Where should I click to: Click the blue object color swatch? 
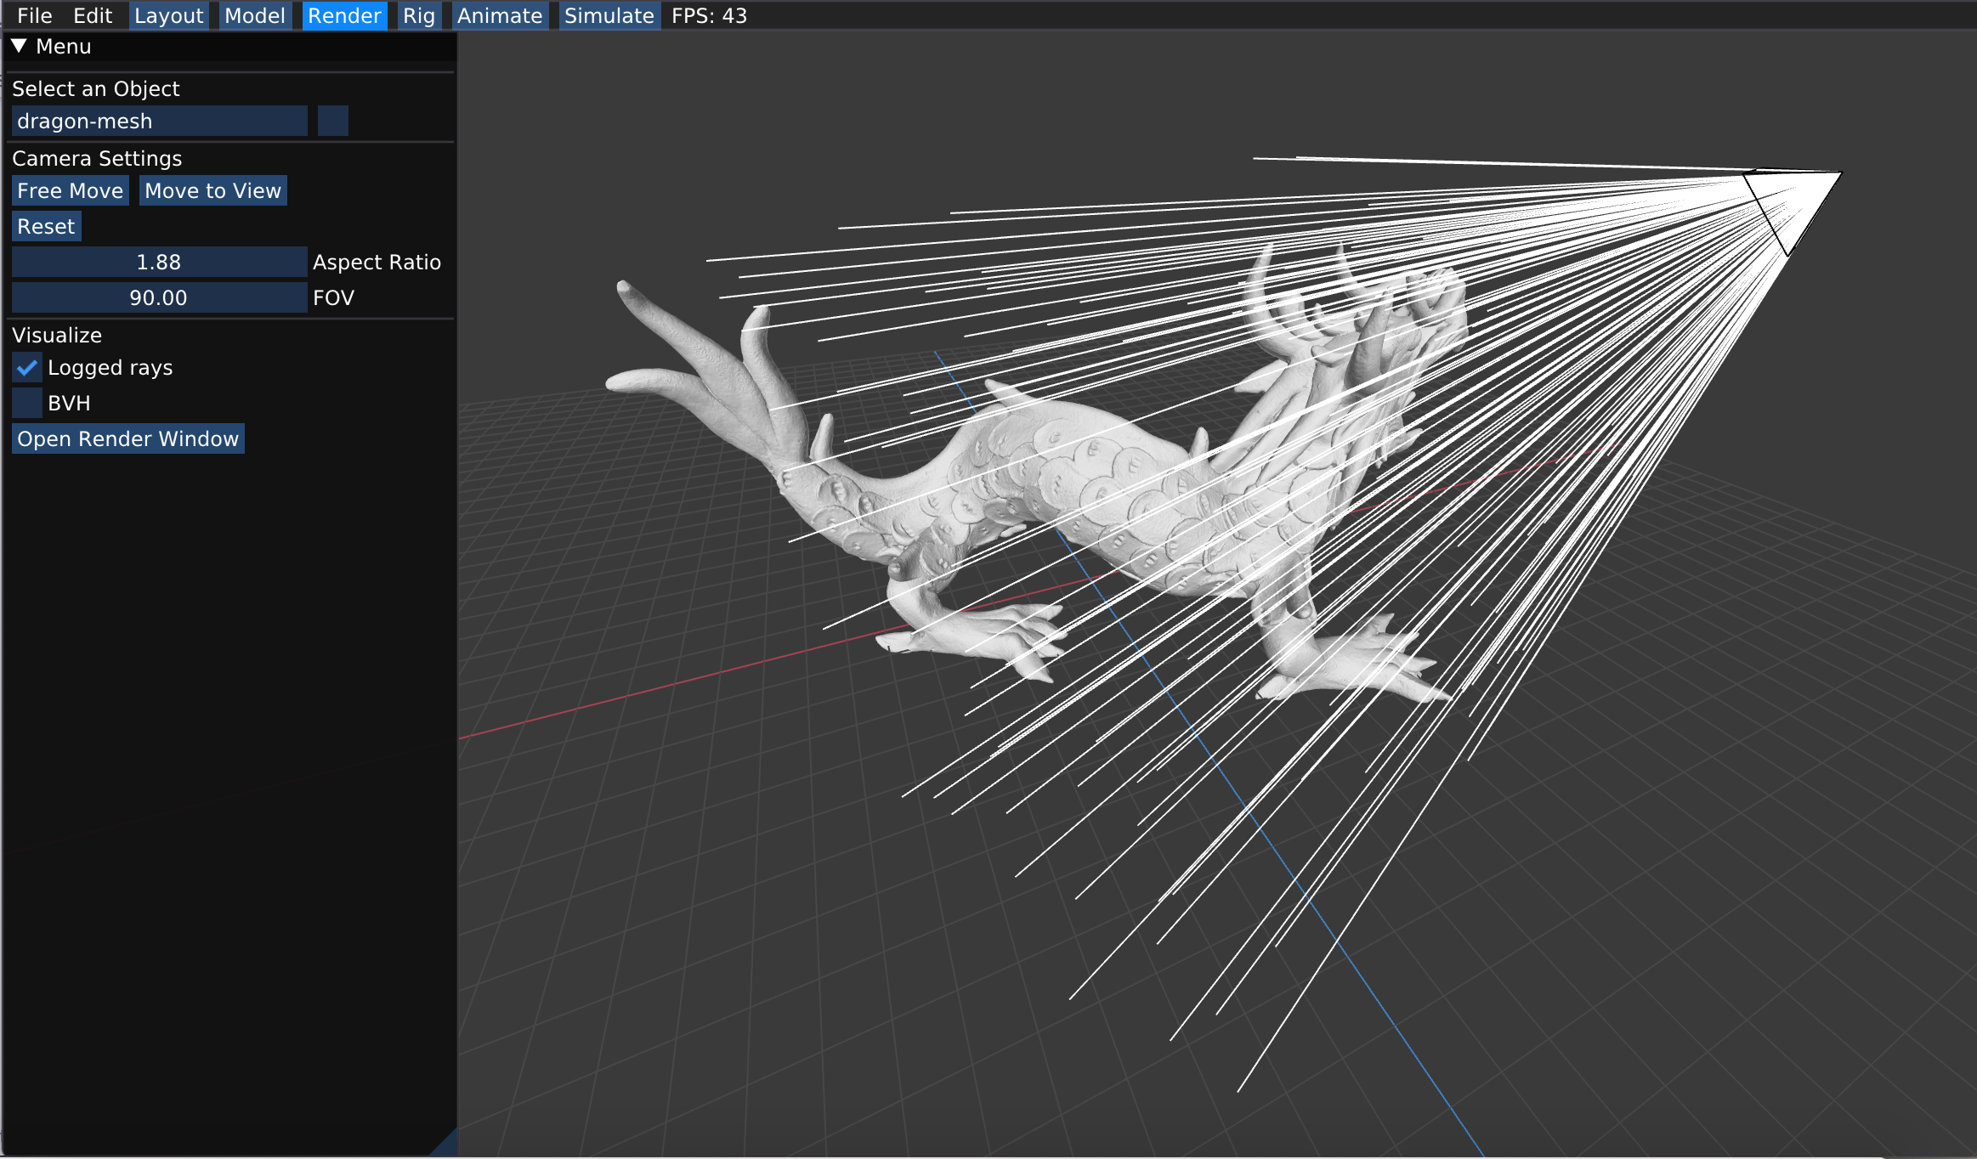click(x=332, y=122)
